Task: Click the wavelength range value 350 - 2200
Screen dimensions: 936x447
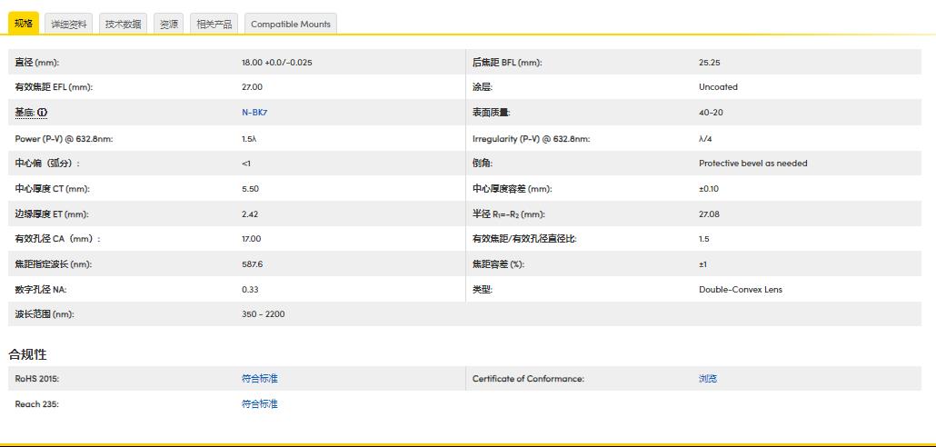Action: coord(263,314)
